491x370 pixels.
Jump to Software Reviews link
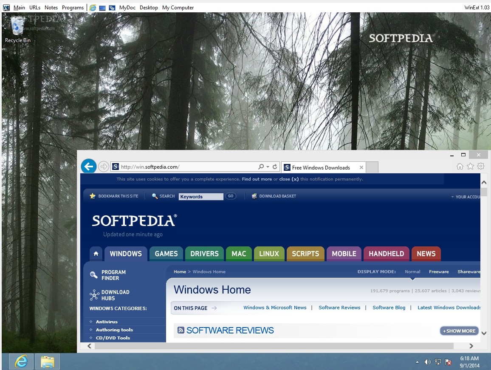[x=339, y=308]
